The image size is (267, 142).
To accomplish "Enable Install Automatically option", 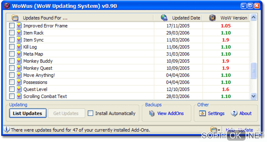I will click(x=90, y=113).
